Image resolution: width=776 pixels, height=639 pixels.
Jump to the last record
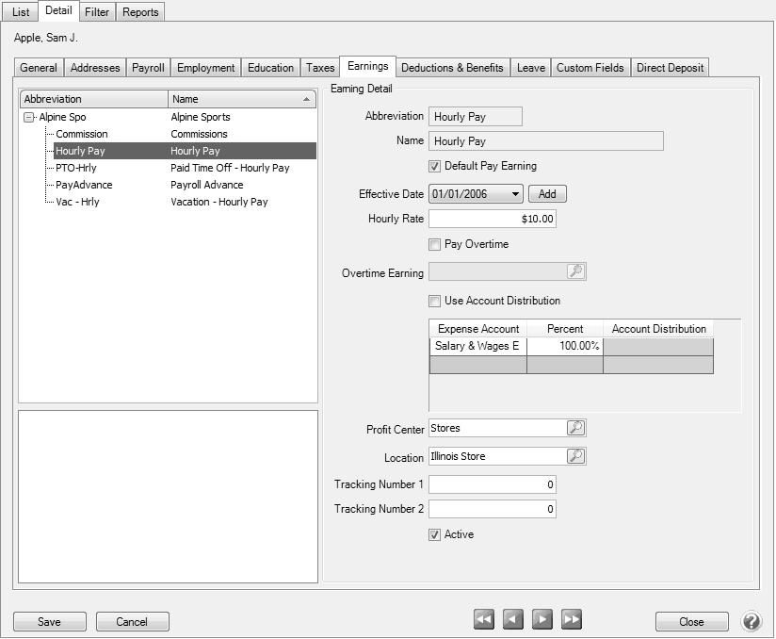pyautogui.click(x=572, y=619)
